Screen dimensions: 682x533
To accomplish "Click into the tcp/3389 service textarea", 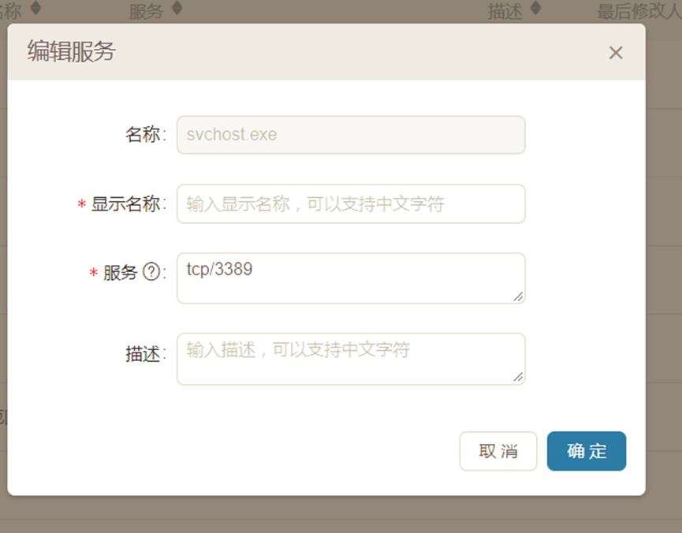I will [351, 278].
